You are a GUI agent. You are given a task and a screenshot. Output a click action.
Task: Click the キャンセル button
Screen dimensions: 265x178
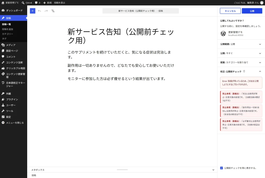(x=230, y=11)
